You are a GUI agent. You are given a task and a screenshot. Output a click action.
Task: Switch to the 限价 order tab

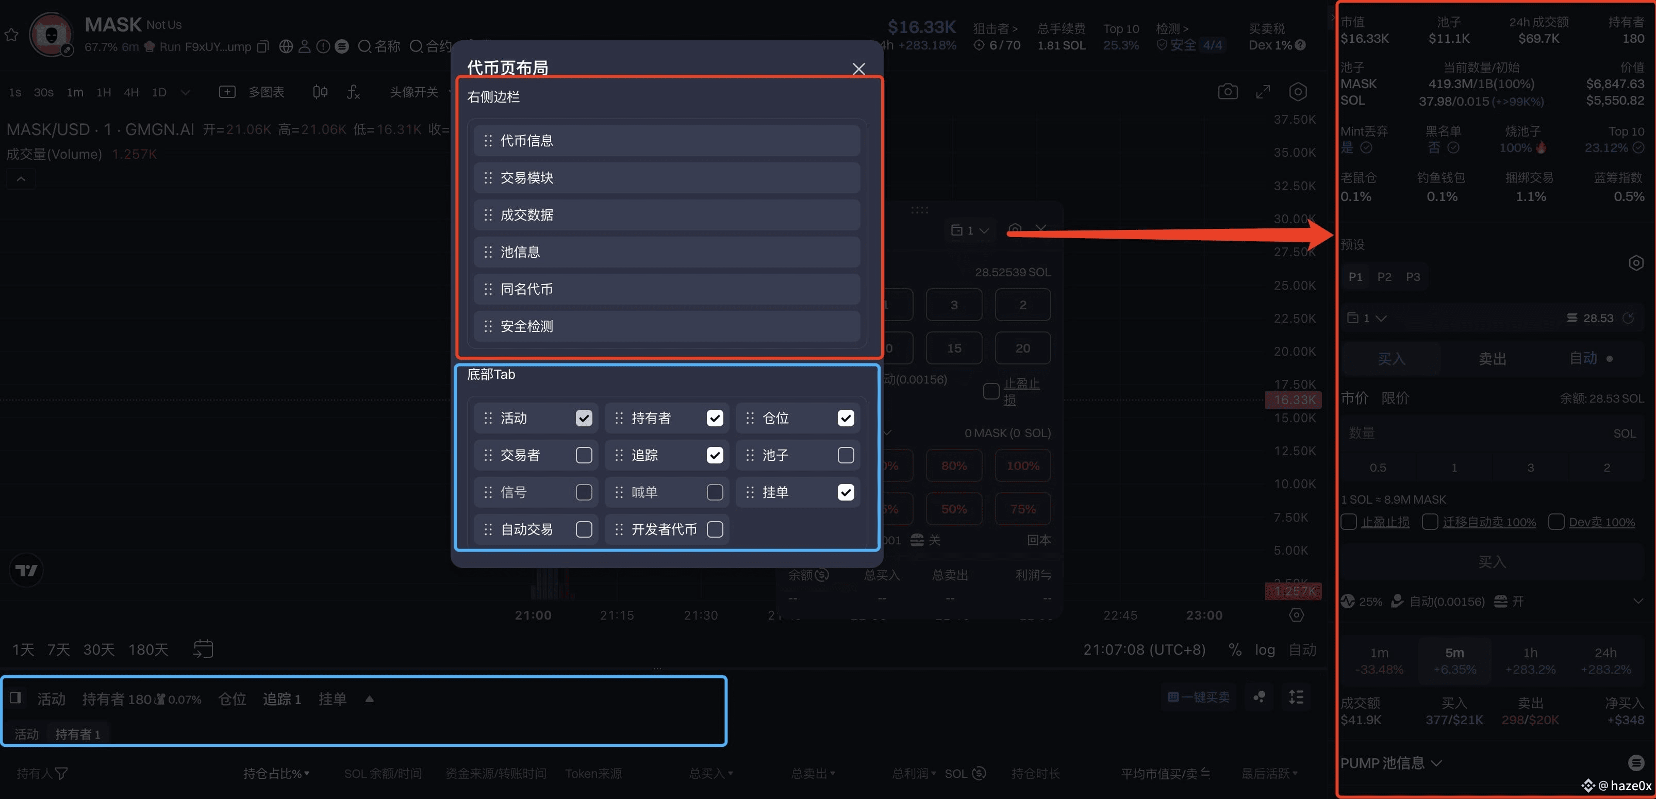(1395, 398)
